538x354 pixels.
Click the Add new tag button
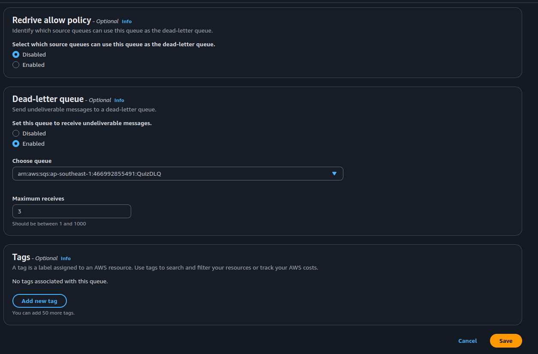pos(39,301)
